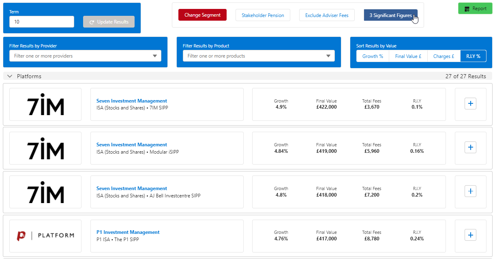The height and width of the screenshot is (259, 495).
Task: Click Seven Investment Management link for 7IM SIPP
Action: pos(132,101)
